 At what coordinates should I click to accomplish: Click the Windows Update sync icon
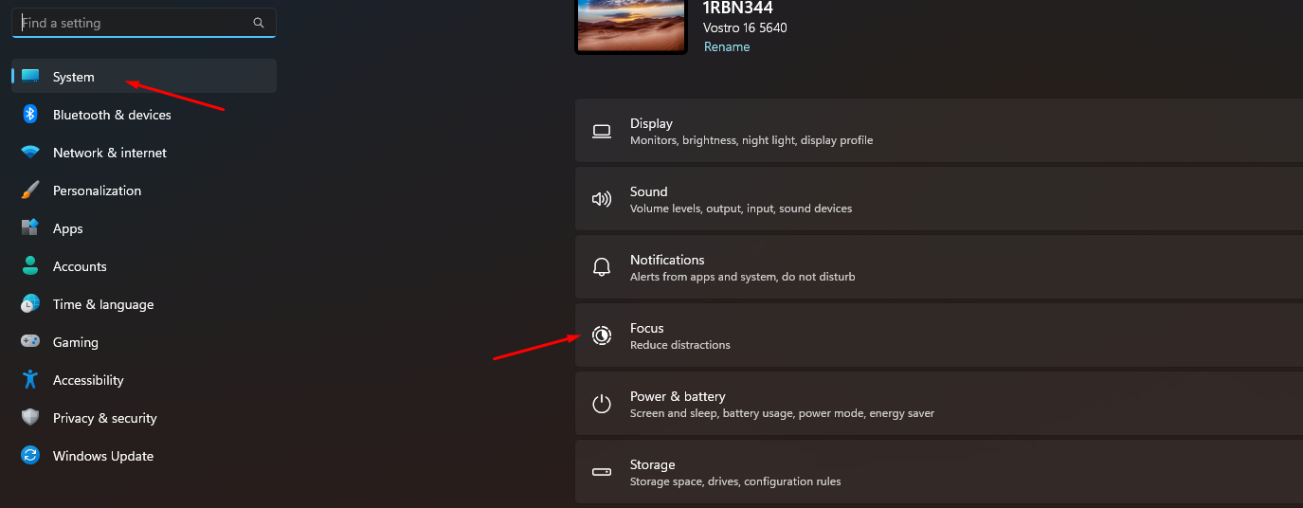[30, 456]
